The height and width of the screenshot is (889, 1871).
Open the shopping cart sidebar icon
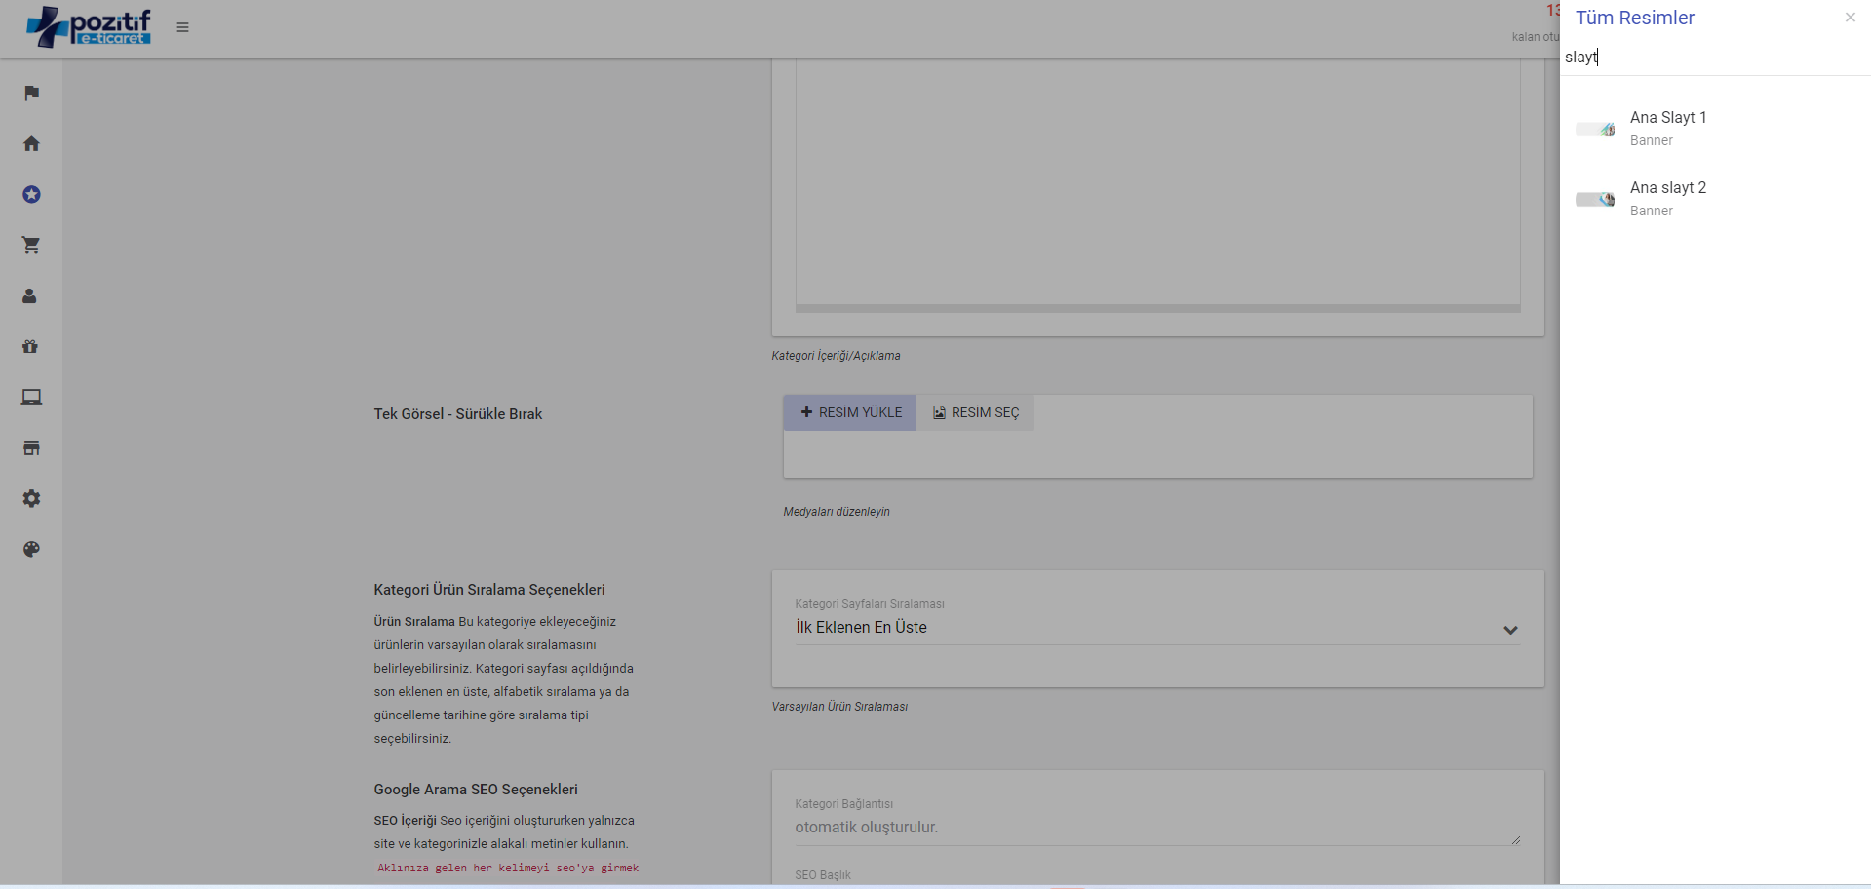coord(31,245)
